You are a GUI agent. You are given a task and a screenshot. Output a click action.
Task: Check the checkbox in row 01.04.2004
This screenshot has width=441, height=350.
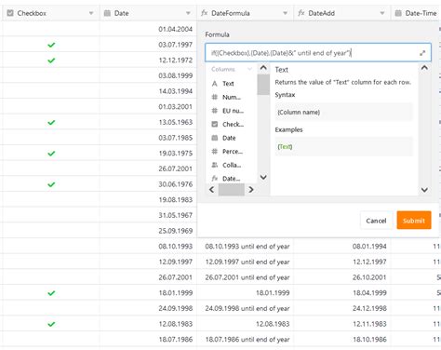tap(51, 29)
